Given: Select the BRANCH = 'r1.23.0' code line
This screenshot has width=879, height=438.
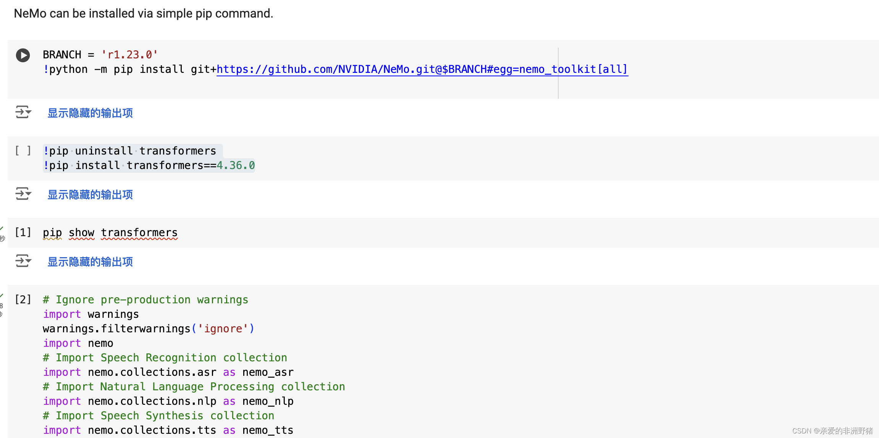Looking at the screenshot, I should coord(101,54).
